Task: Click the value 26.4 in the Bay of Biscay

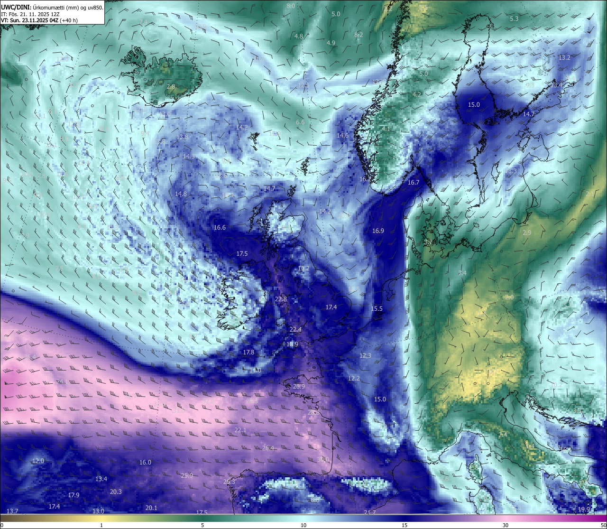Action: click(x=268, y=448)
